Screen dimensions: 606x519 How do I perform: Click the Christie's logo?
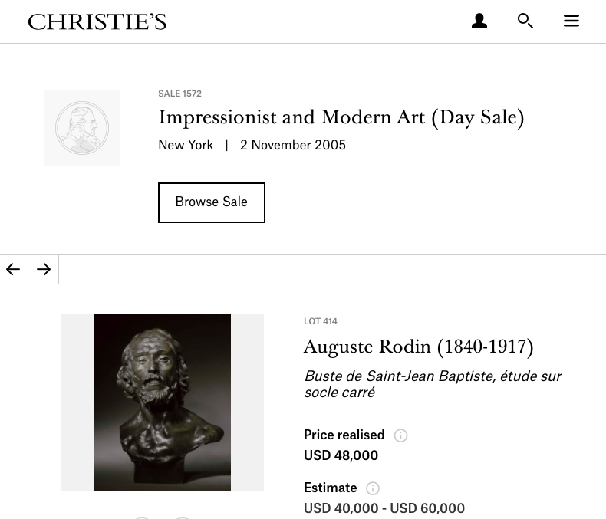pos(97,21)
